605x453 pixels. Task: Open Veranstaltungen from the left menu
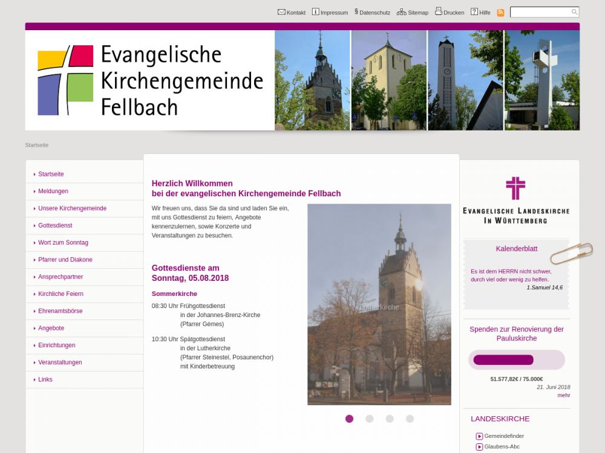[x=60, y=362]
